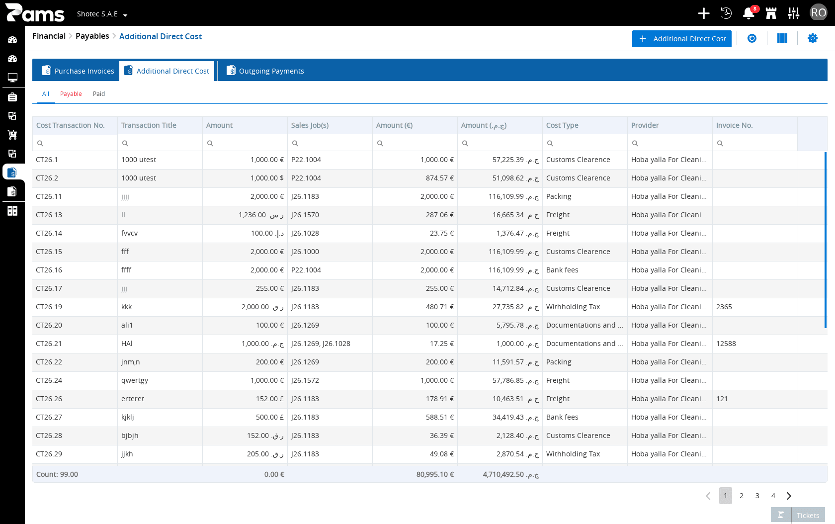The image size is (835, 524).
Task: Click 'Bank fees' in row CT26.16
Action: click(562, 270)
